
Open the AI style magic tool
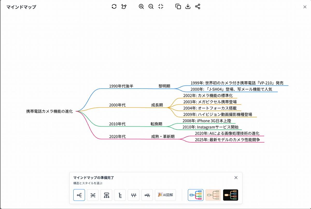124,7
